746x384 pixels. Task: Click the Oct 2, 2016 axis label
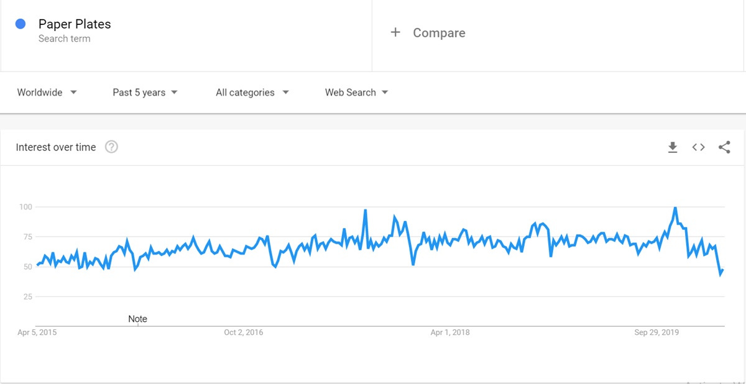pos(244,332)
